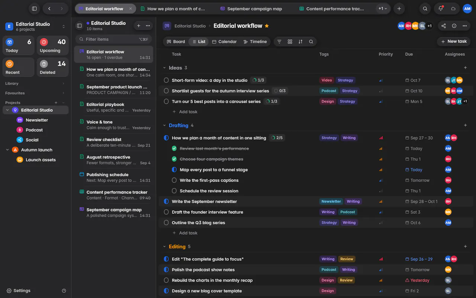This screenshot has width=476, height=298.
Task: Go forward with the right arrow
Action: pos(62,9)
